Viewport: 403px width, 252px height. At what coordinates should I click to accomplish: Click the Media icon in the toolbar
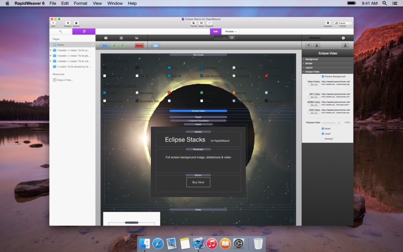(x=201, y=23)
